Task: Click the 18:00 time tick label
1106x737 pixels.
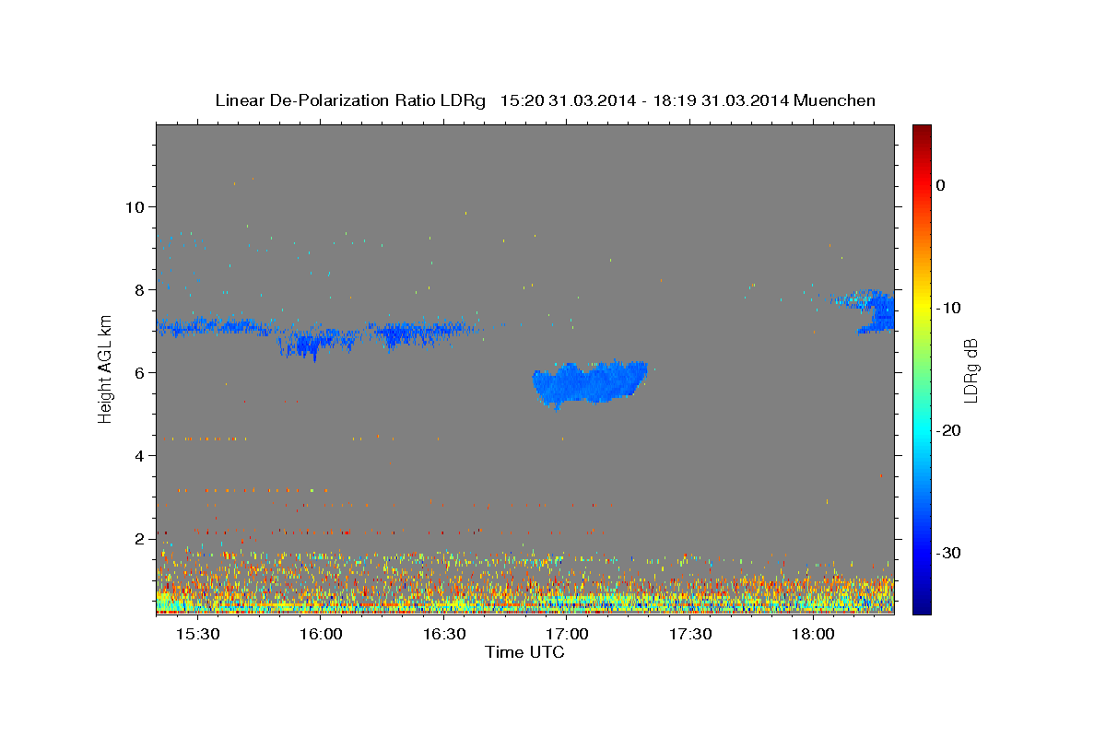Action: click(x=813, y=635)
